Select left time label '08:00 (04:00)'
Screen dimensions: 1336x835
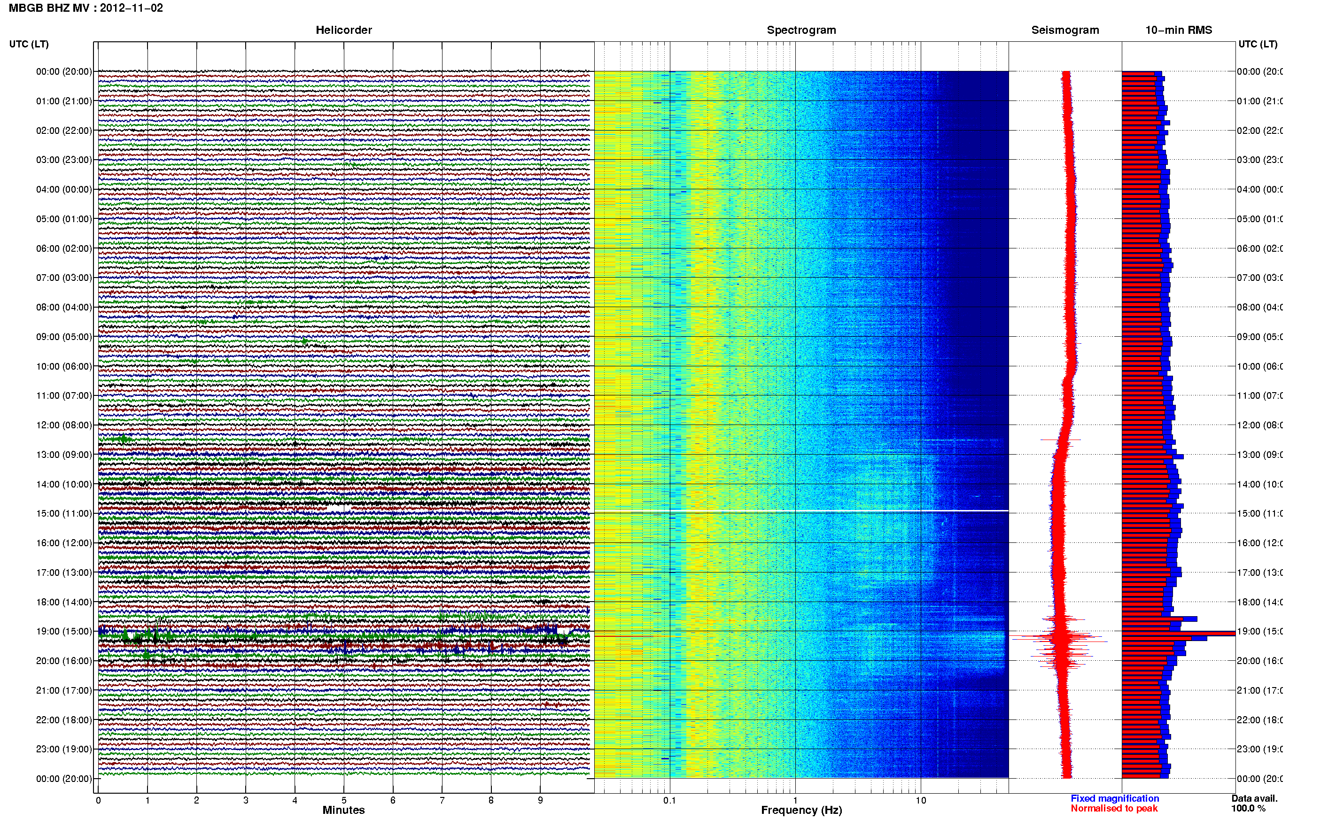pyautogui.click(x=64, y=307)
